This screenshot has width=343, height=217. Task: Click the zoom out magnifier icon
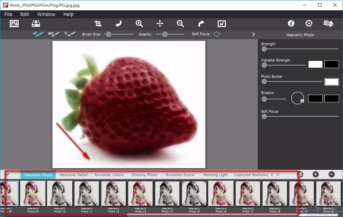tap(180, 24)
